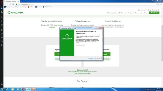Image resolution: width=163 pixels, height=91 pixels.
Task: Open Speed Dial grid icon in sidebar
Action: [x=2, y=30]
